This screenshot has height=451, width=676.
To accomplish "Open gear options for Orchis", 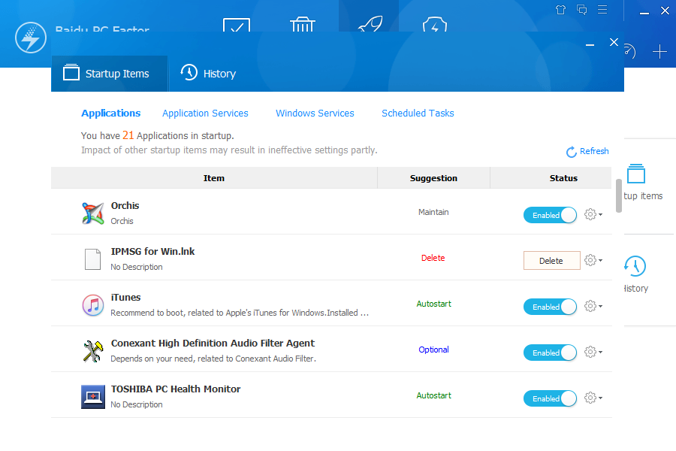I will click(x=593, y=214).
